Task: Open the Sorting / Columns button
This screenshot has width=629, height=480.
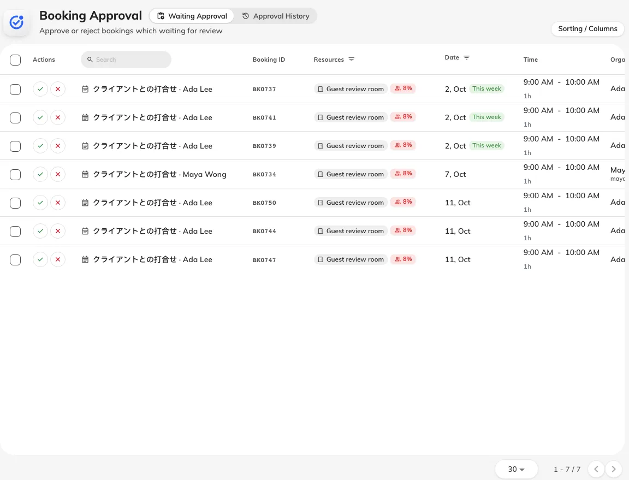Action: tap(588, 29)
